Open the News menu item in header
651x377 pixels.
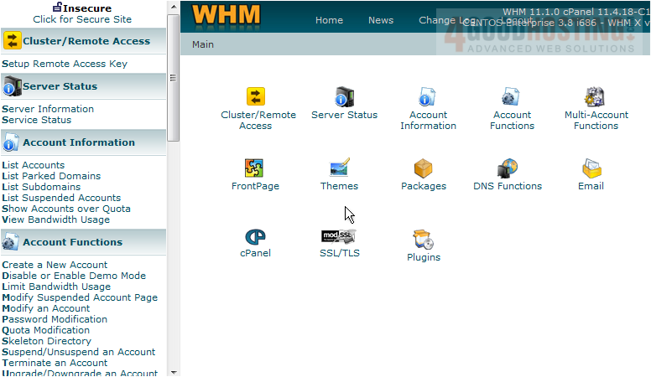381,20
